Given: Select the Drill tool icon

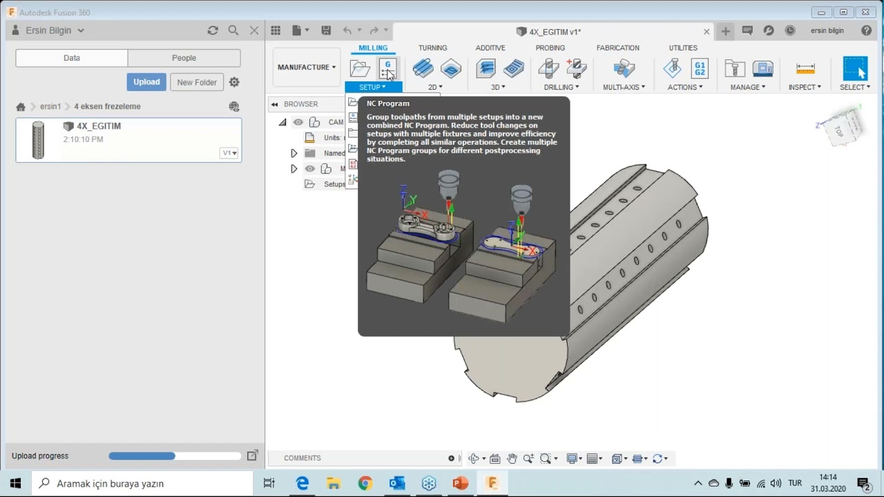Looking at the screenshot, I should 548,68.
